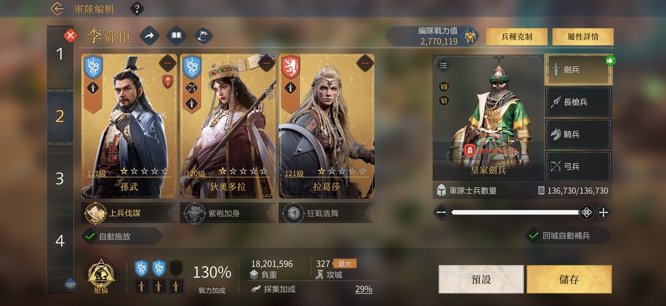Go back using the top-left arrow icon
The image size is (666, 306).
pyautogui.click(x=57, y=9)
